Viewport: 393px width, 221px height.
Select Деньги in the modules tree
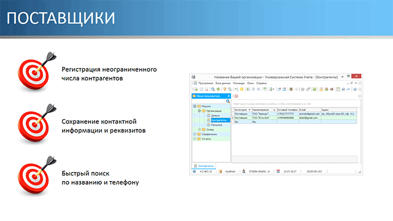tap(216, 115)
